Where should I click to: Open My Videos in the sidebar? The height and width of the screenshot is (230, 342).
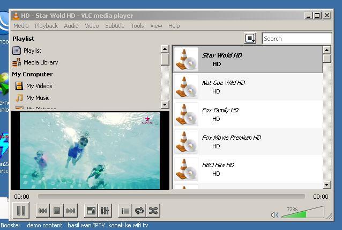tap(39, 86)
